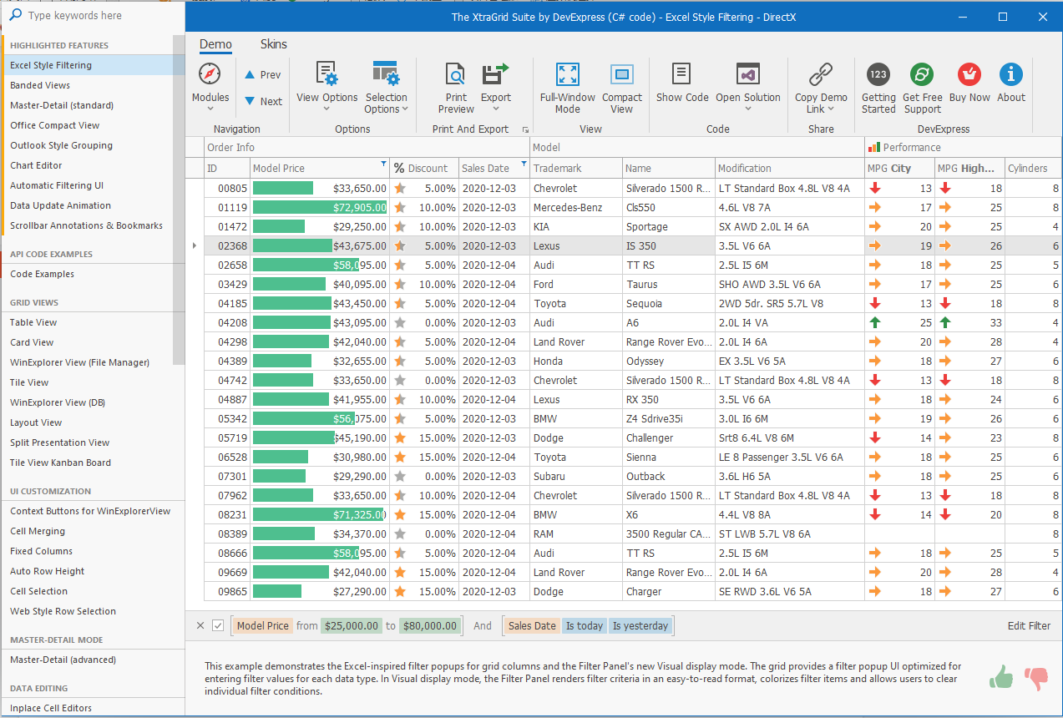Click the Show Code button

click(682, 83)
